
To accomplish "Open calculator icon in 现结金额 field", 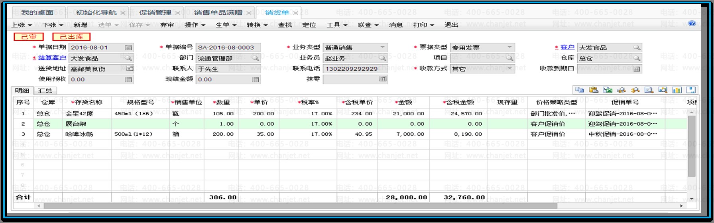I will tap(256, 79).
